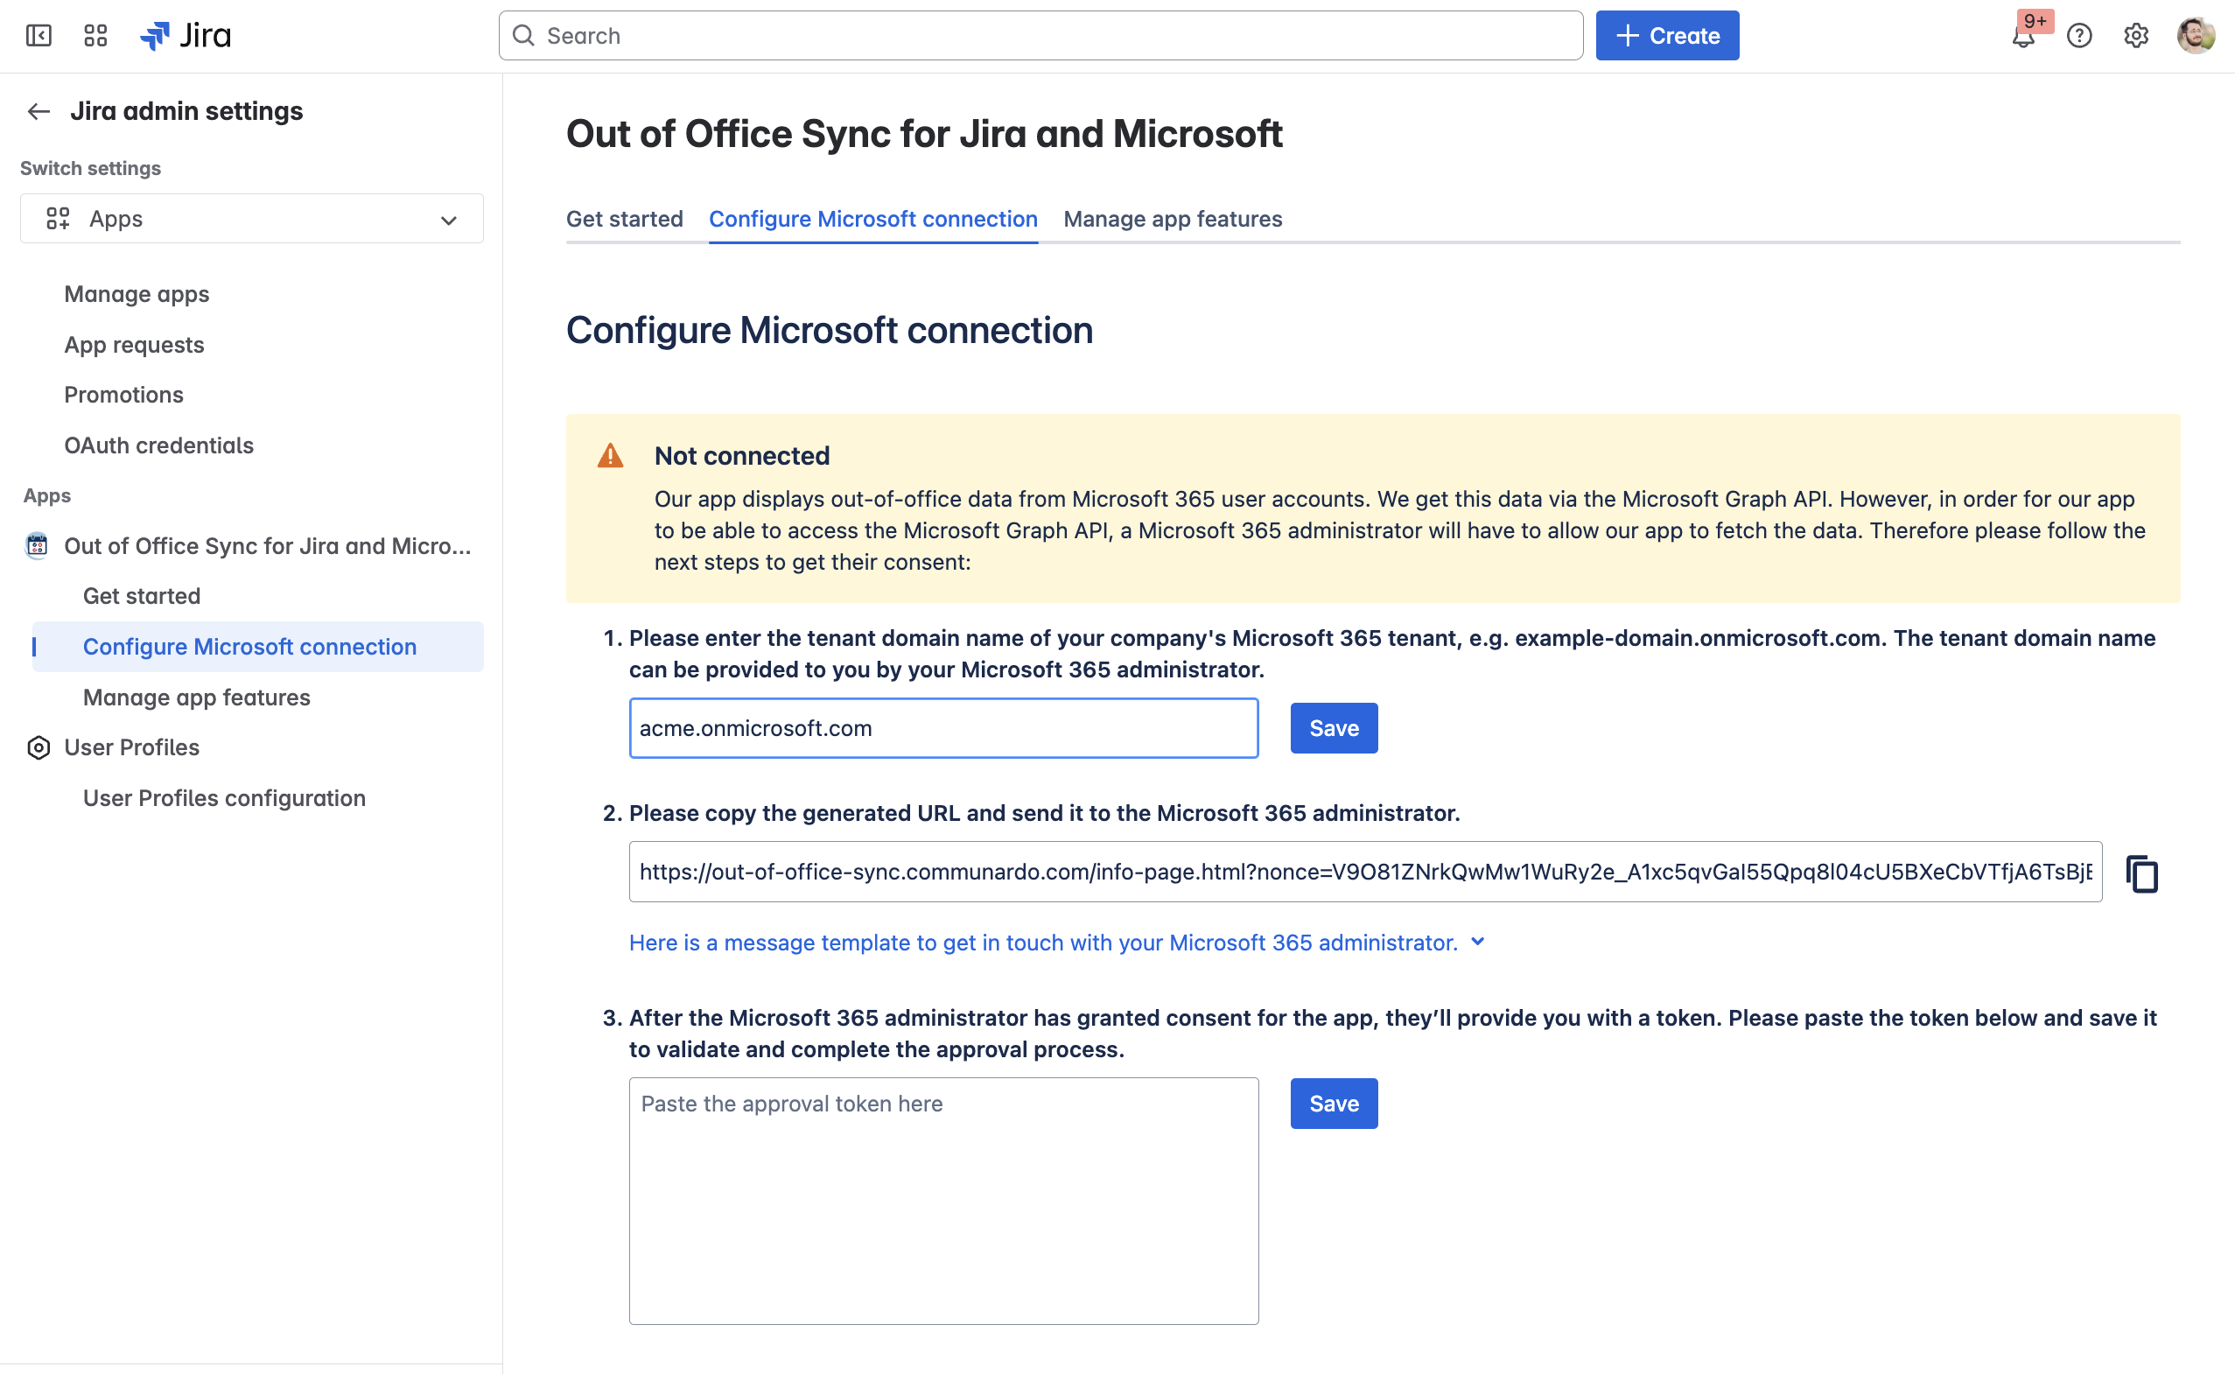Open the help question mark icon

[x=2078, y=35]
